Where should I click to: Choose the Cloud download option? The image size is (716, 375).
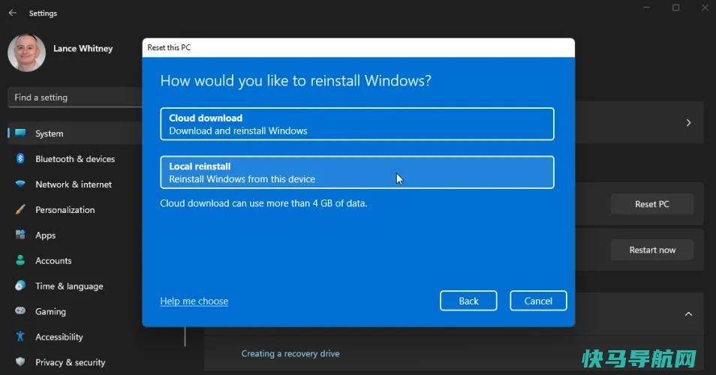point(357,124)
